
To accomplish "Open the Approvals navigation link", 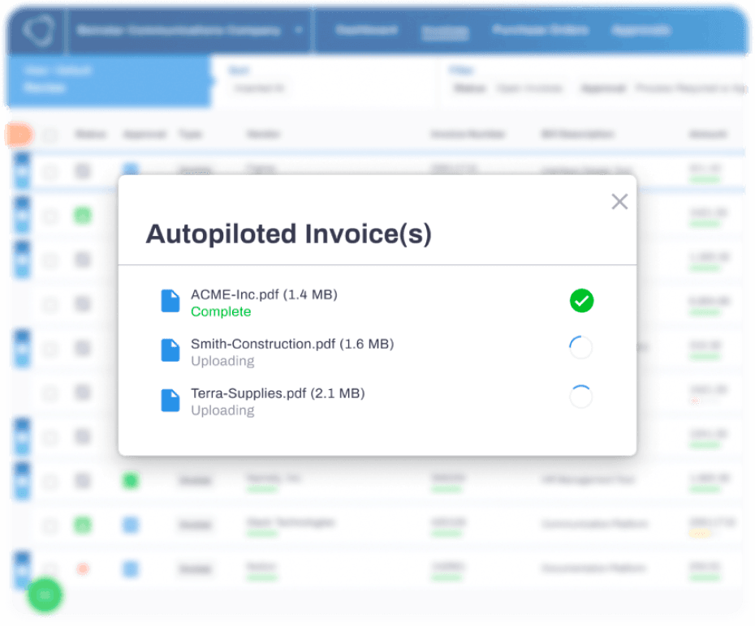I will click(641, 31).
